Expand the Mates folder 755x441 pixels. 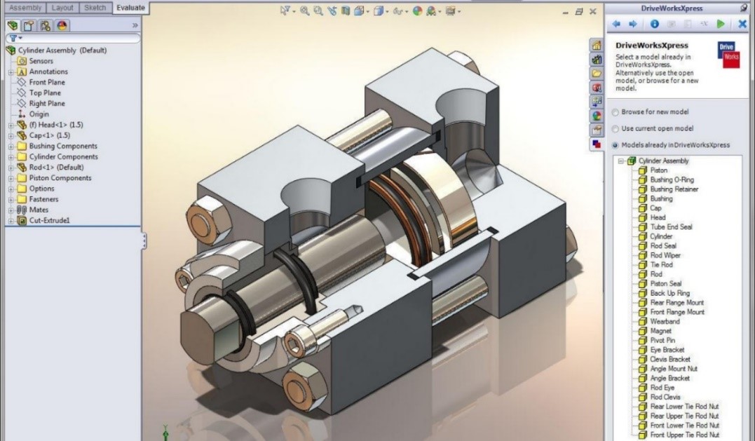click(11, 210)
